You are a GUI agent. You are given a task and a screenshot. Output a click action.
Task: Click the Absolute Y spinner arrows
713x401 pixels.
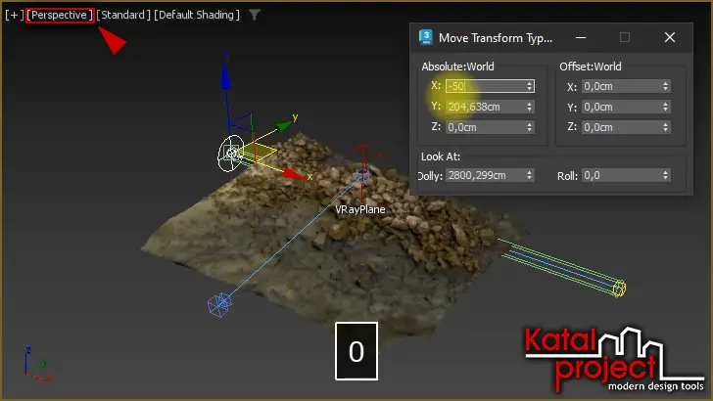coord(529,107)
